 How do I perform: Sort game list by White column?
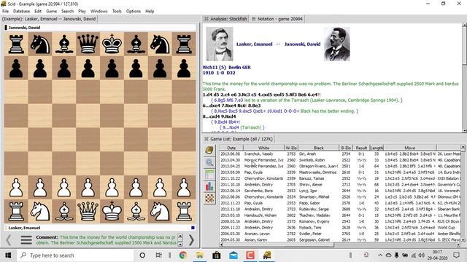pyautogui.click(x=263, y=148)
